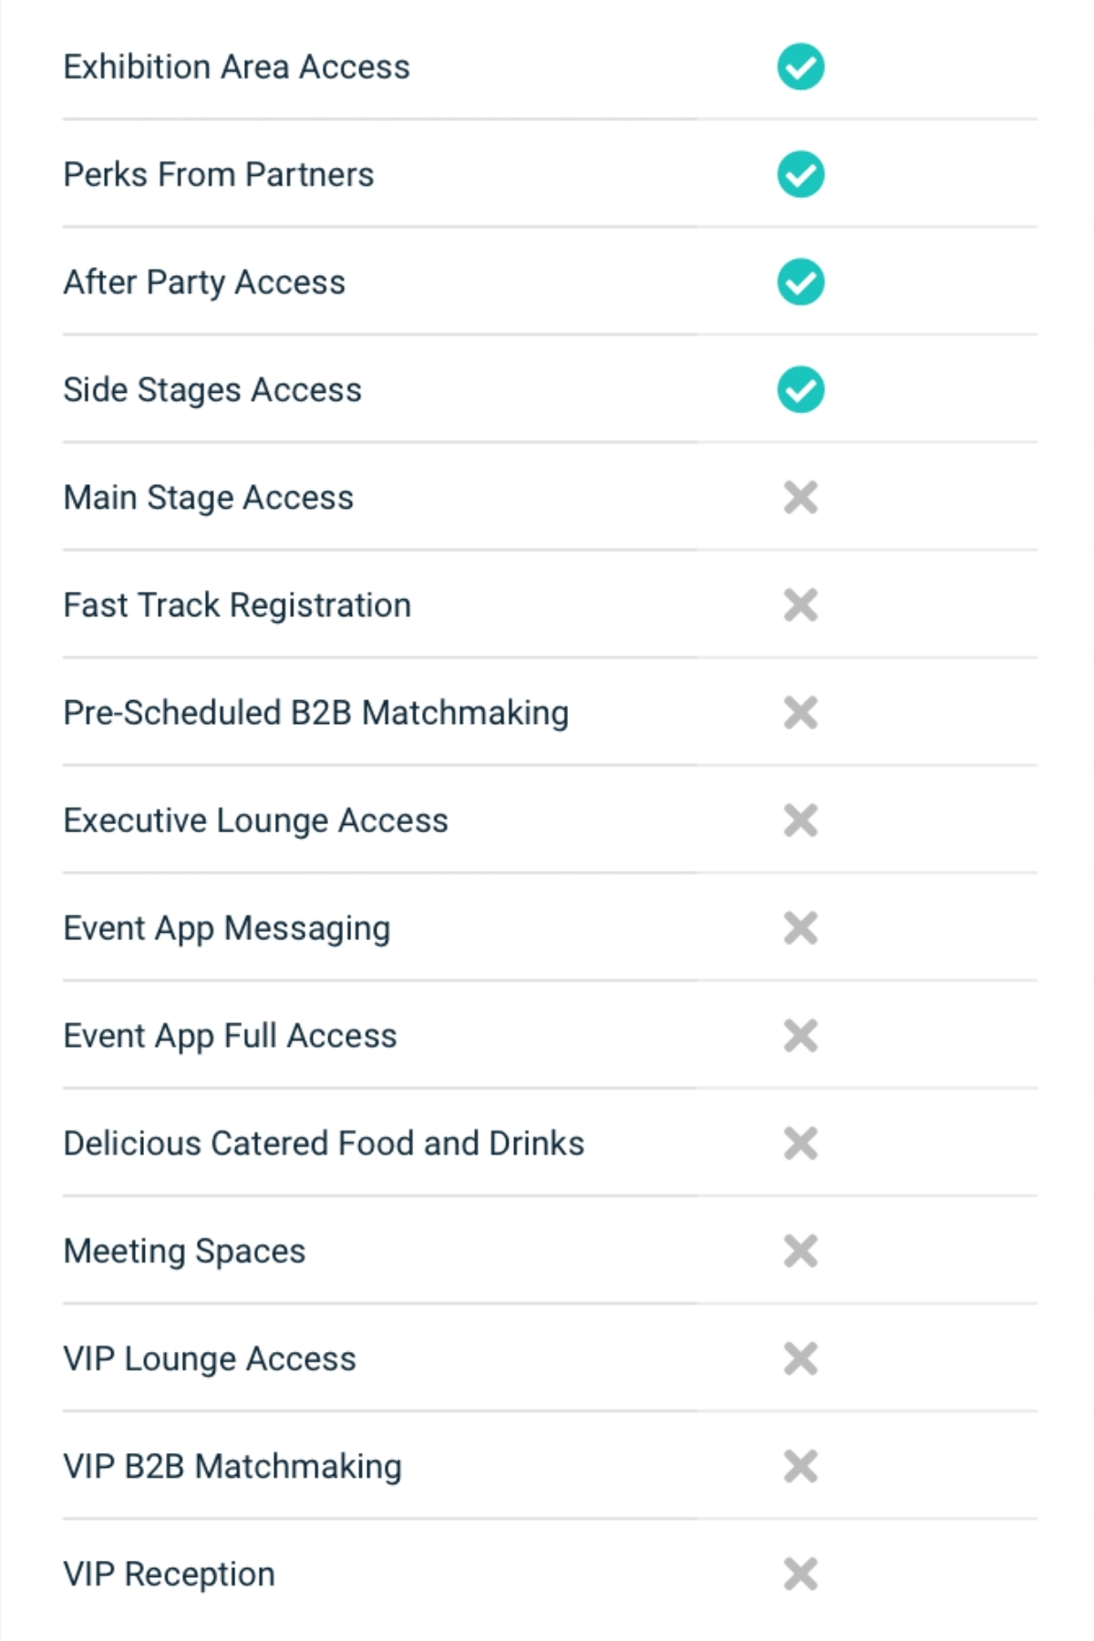Click the Side Stages Access checkmark icon
Viewport: 1094px width, 1641px height.
tap(800, 390)
